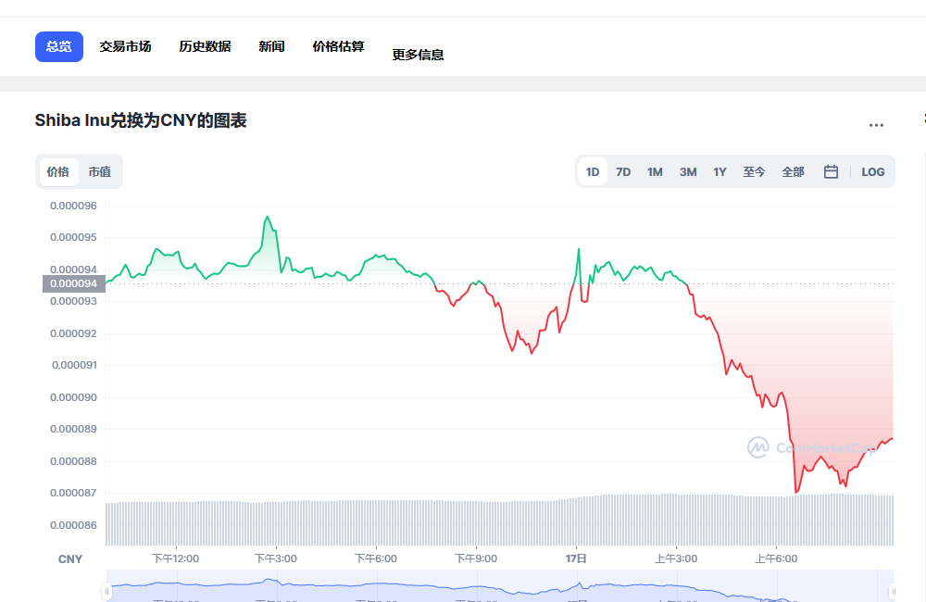The image size is (926, 602).
Task: Switch chart to 市值 view
Action: click(99, 172)
